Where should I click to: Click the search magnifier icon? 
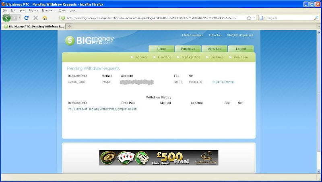316,18
